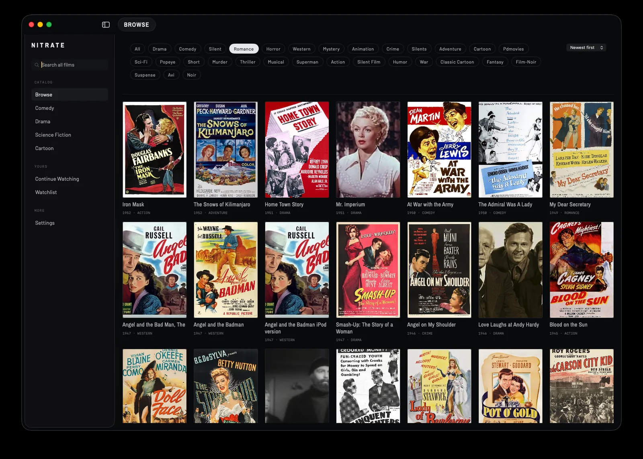Image resolution: width=643 pixels, height=459 pixels.
Task: Click 'Angel on My Shoulder' title
Action: (x=431, y=325)
